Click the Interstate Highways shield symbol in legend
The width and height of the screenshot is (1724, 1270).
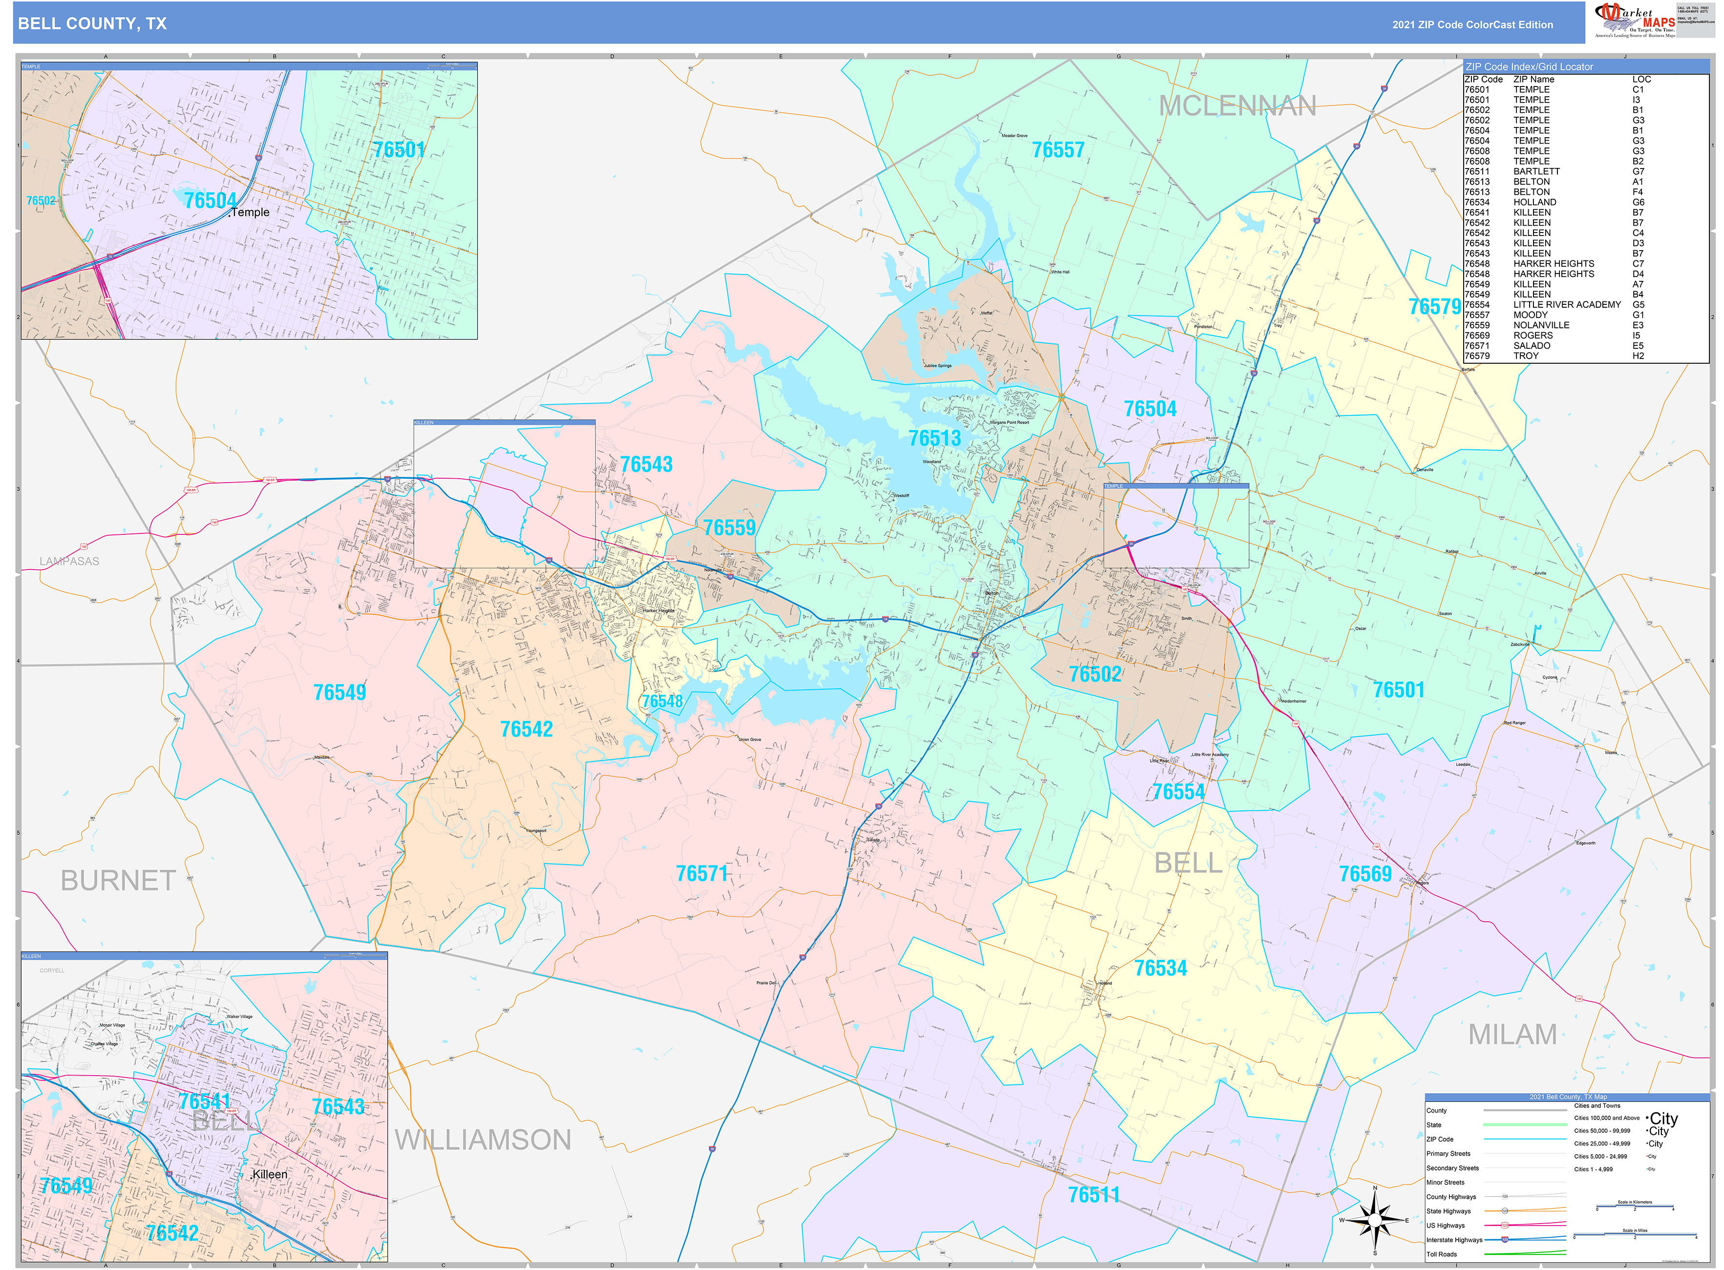click(1505, 1240)
